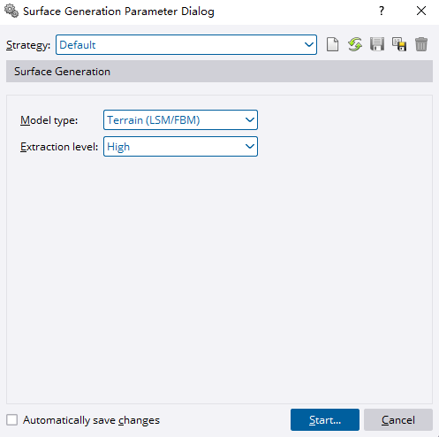Delete strategy using the trash can icon
This screenshot has height=437, width=439.
click(x=421, y=45)
